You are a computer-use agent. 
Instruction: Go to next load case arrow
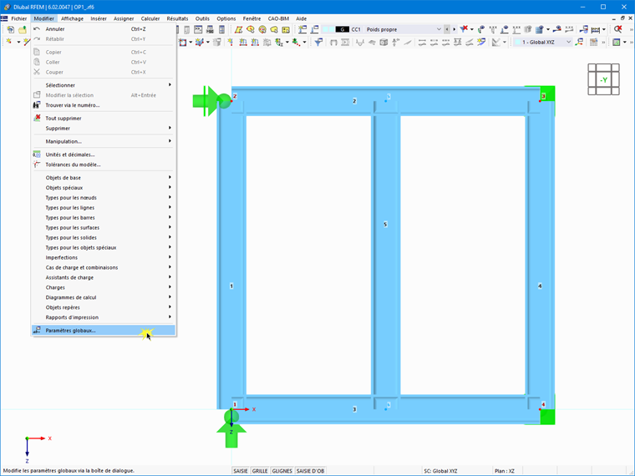pos(454,29)
